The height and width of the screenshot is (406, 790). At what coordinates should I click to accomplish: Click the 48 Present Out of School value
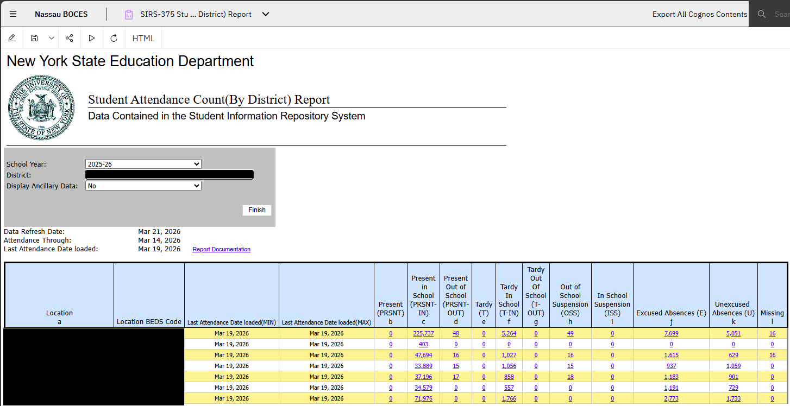click(x=456, y=333)
